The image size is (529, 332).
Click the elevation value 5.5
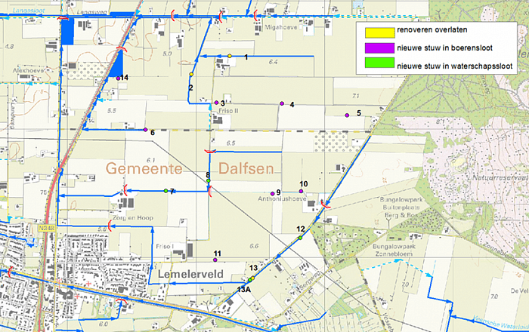112,111
